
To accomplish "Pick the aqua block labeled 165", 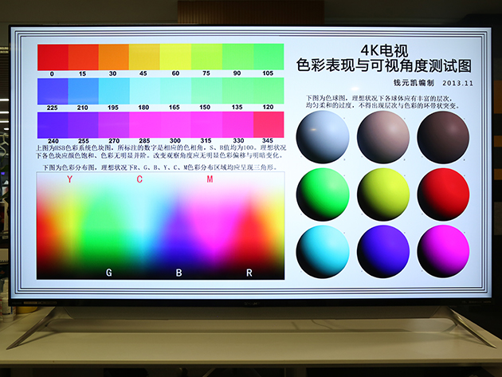I will point(176,91).
